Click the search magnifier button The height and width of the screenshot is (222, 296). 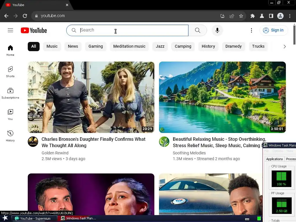coord(198,30)
